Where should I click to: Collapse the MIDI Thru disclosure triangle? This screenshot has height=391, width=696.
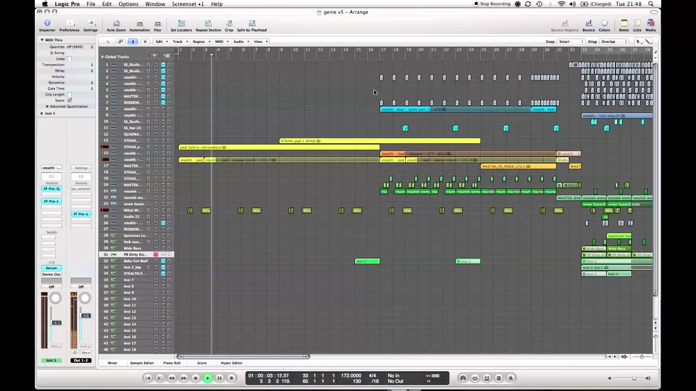[42, 40]
